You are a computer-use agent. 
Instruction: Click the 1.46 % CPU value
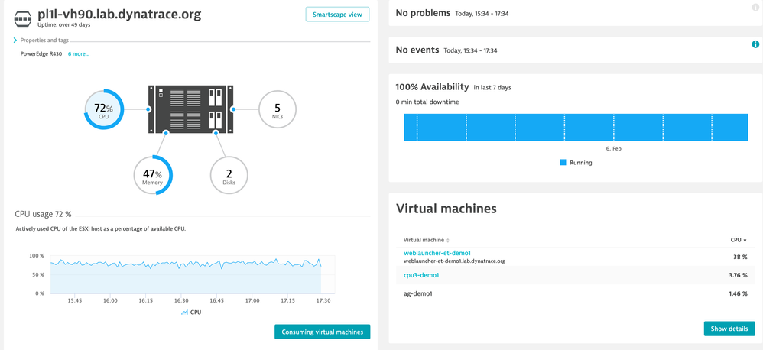(x=737, y=293)
